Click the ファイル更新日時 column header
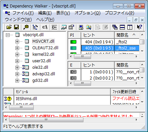148x132 pixels. (125, 92)
